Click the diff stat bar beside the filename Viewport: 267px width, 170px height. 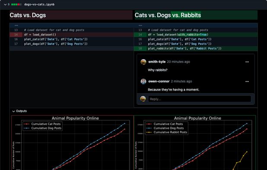tap(16, 4)
